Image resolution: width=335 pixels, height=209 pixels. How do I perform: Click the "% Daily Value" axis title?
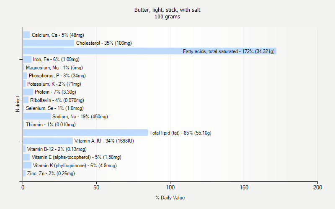tap(170, 198)
